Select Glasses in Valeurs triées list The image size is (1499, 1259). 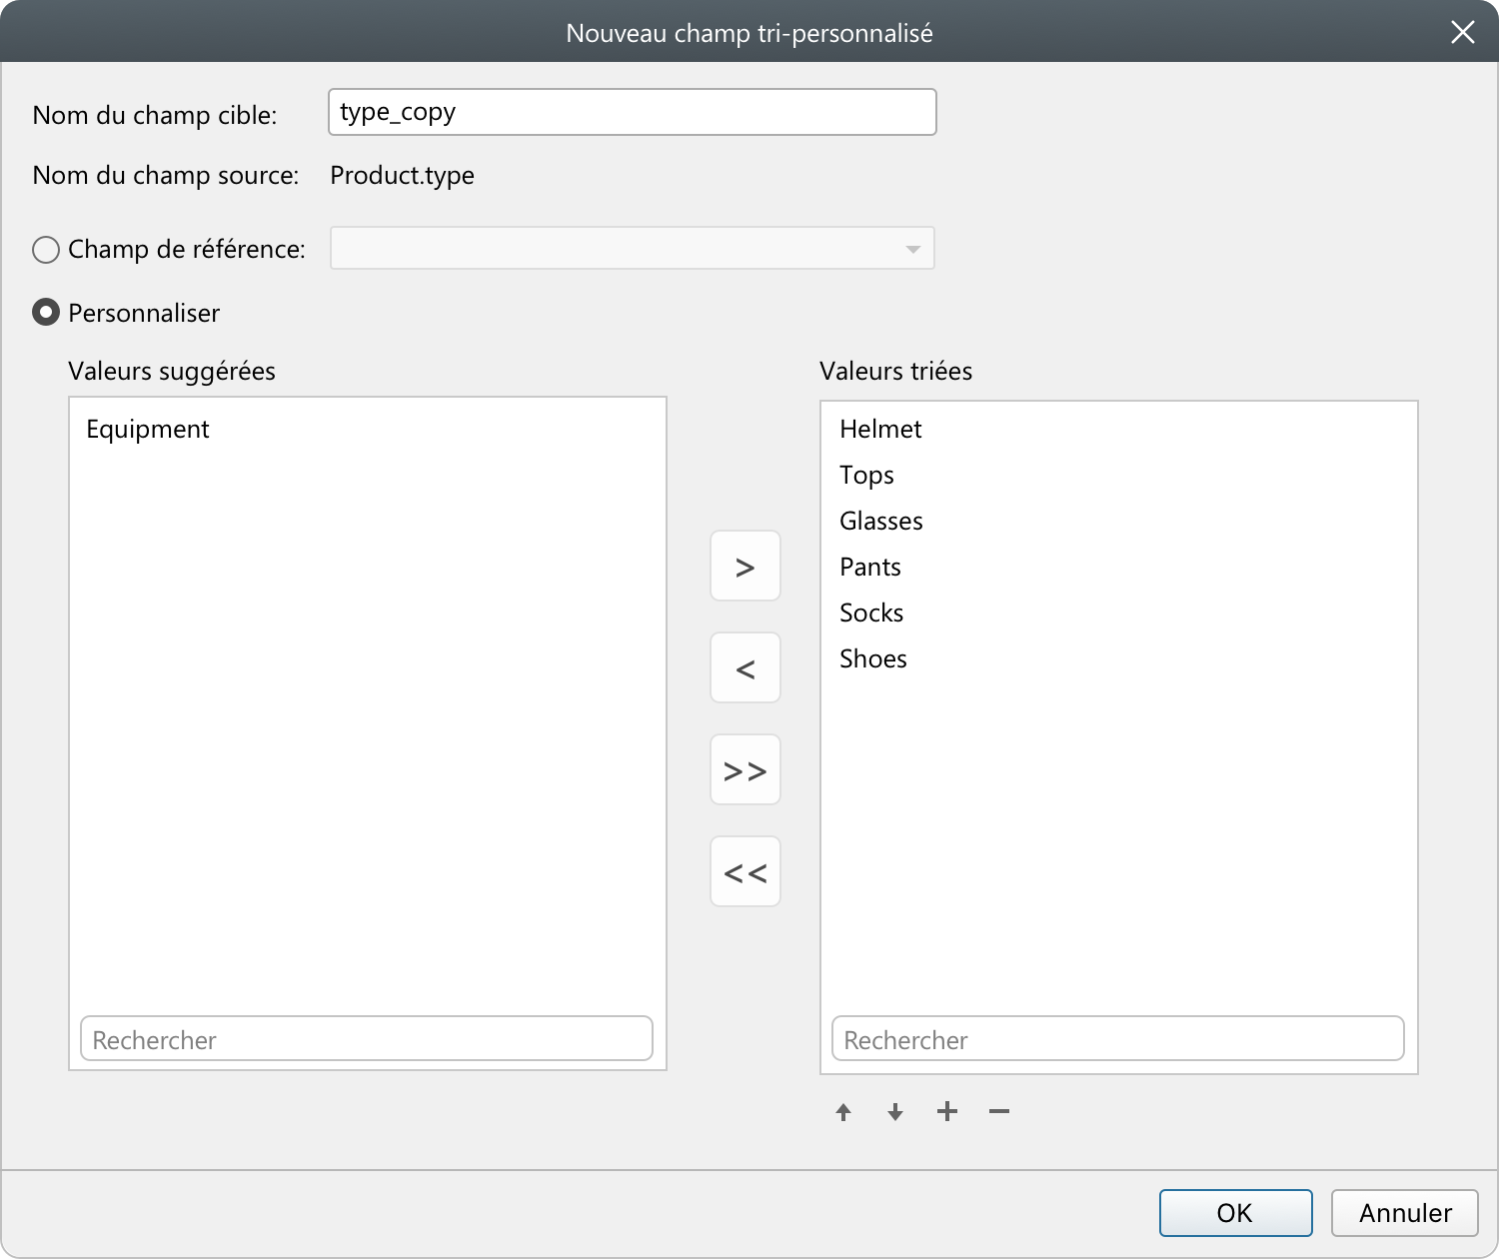[x=880, y=522]
